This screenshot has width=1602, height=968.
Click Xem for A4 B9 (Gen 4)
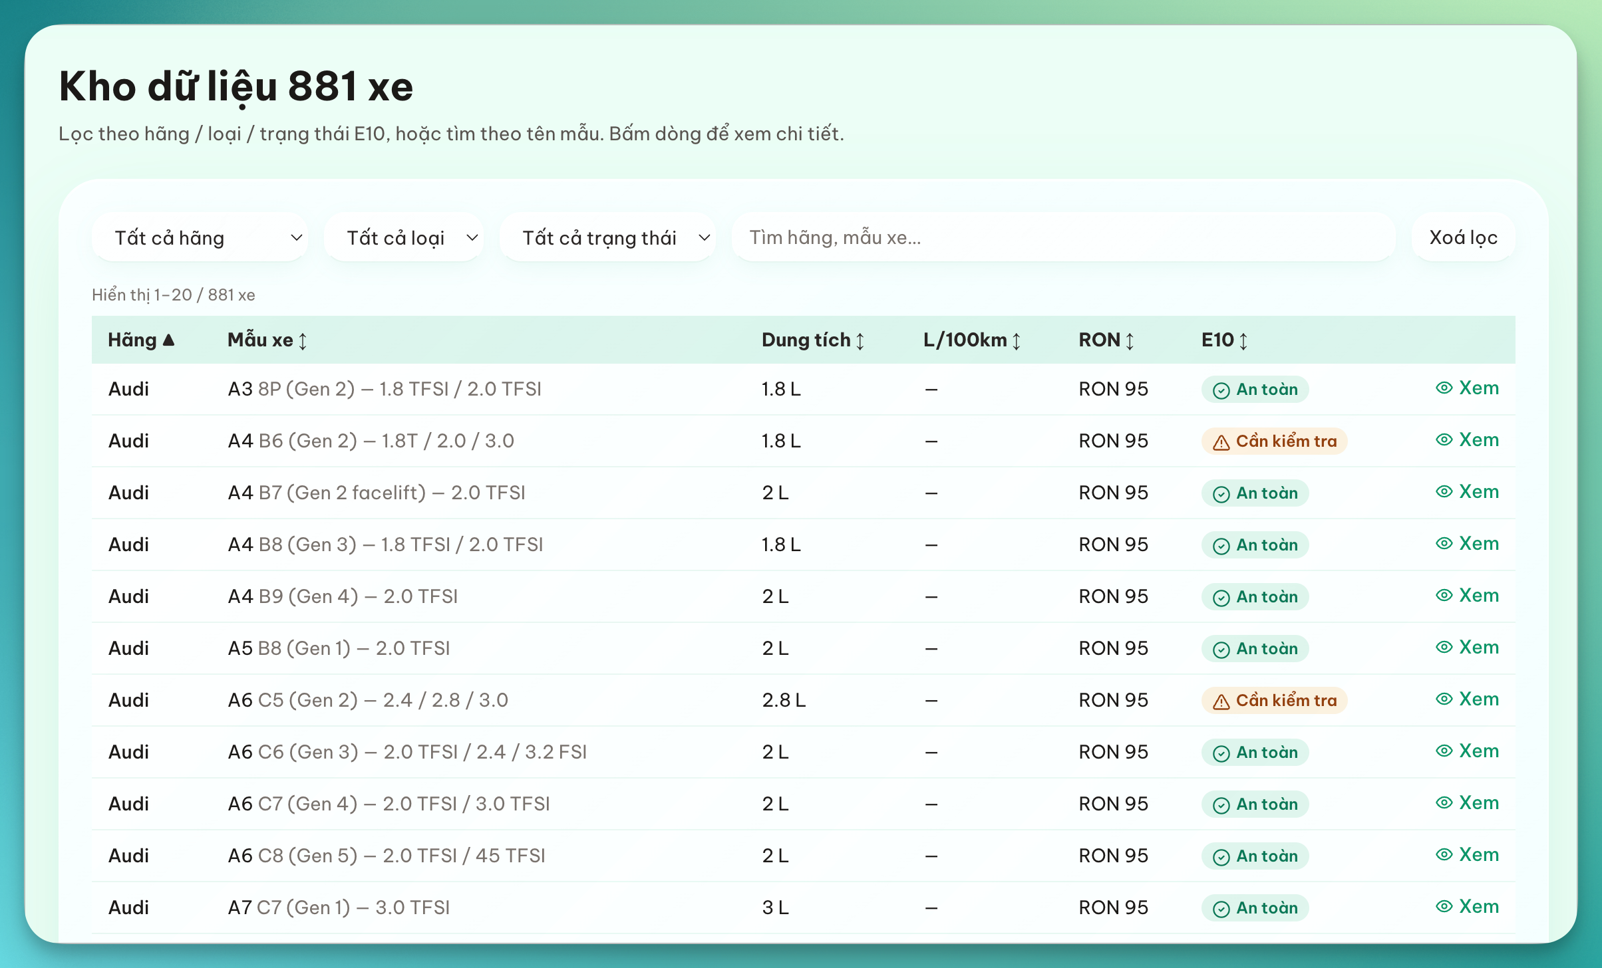(x=1467, y=595)
